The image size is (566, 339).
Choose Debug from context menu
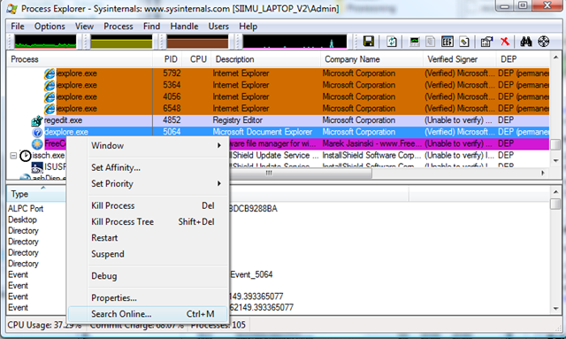[148, 276]
